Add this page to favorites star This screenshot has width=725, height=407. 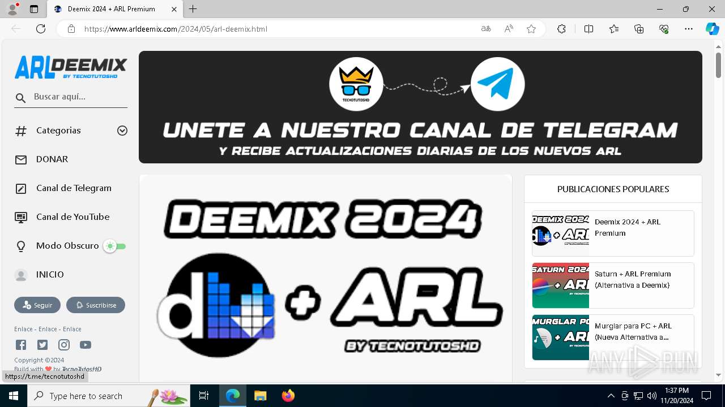point(531,29)
